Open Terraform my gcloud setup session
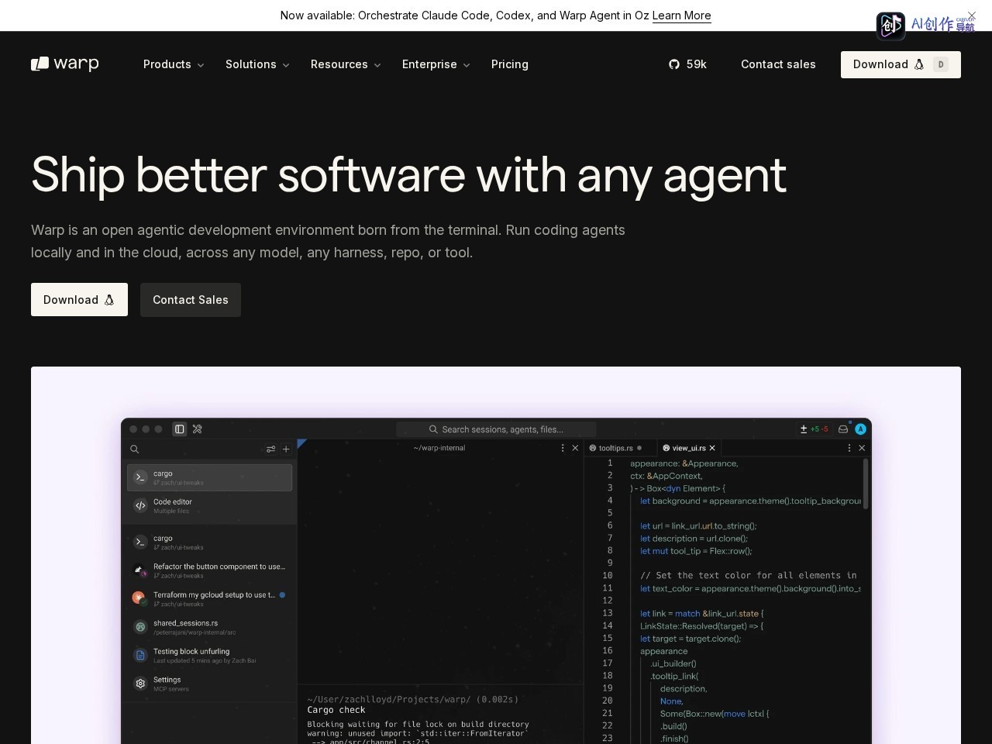 [209, 599]
